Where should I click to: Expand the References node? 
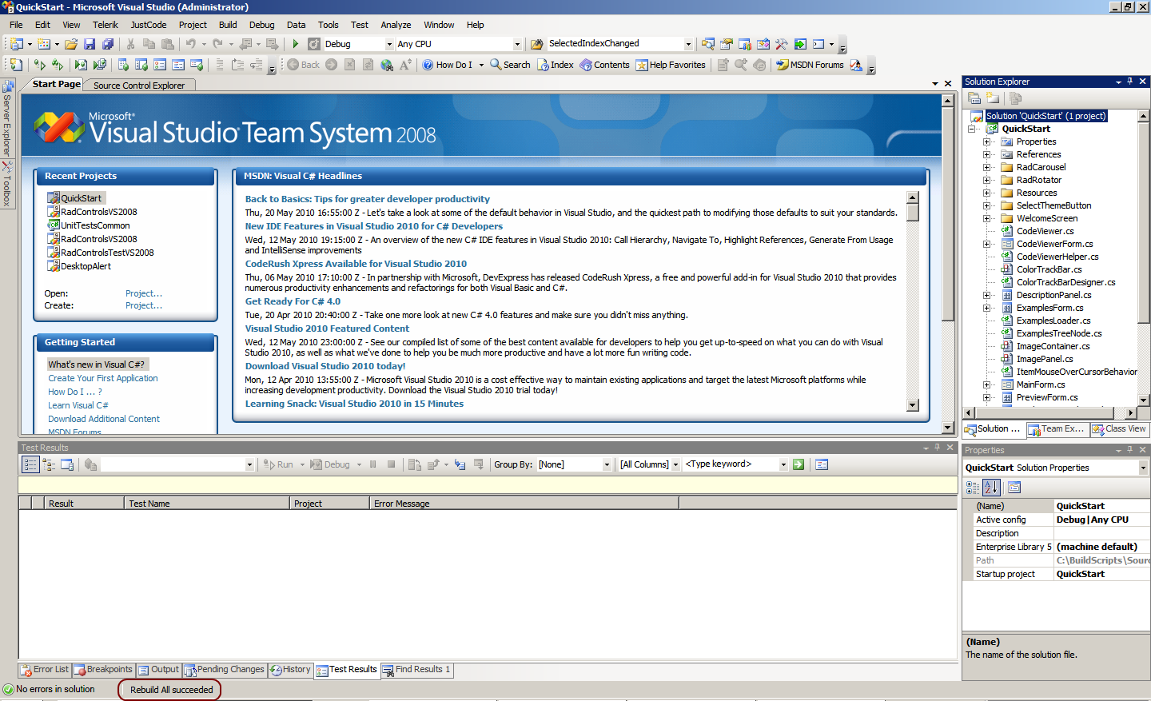(986, 154)
